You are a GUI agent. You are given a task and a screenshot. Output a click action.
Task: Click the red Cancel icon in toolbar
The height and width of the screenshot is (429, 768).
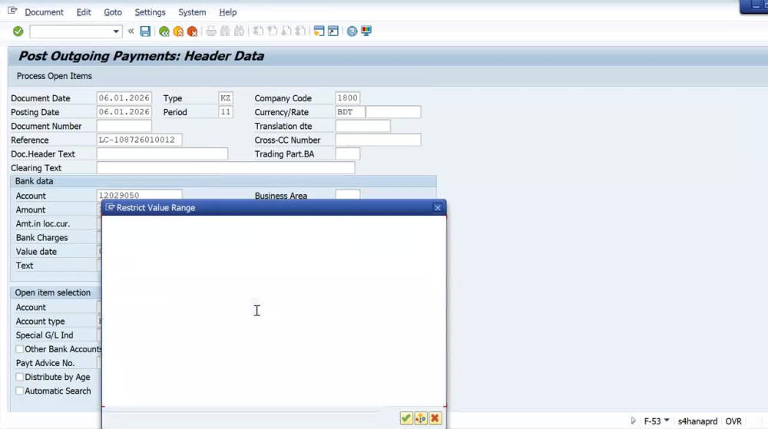(x=193, y=31)
